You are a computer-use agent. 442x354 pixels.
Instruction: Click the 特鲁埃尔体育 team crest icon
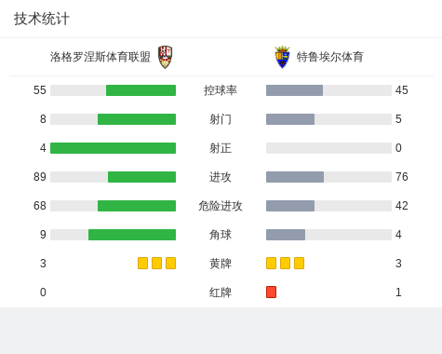coord(282,57)
